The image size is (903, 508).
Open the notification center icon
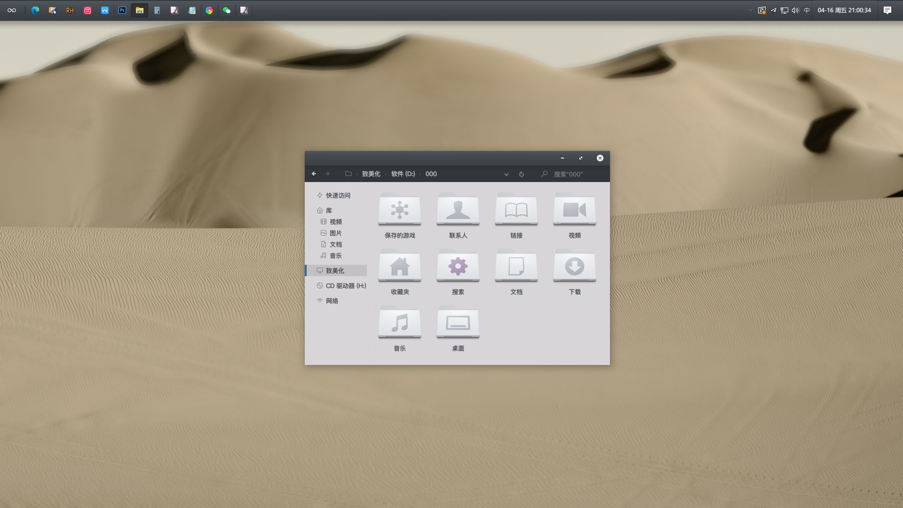click(887, 10)
